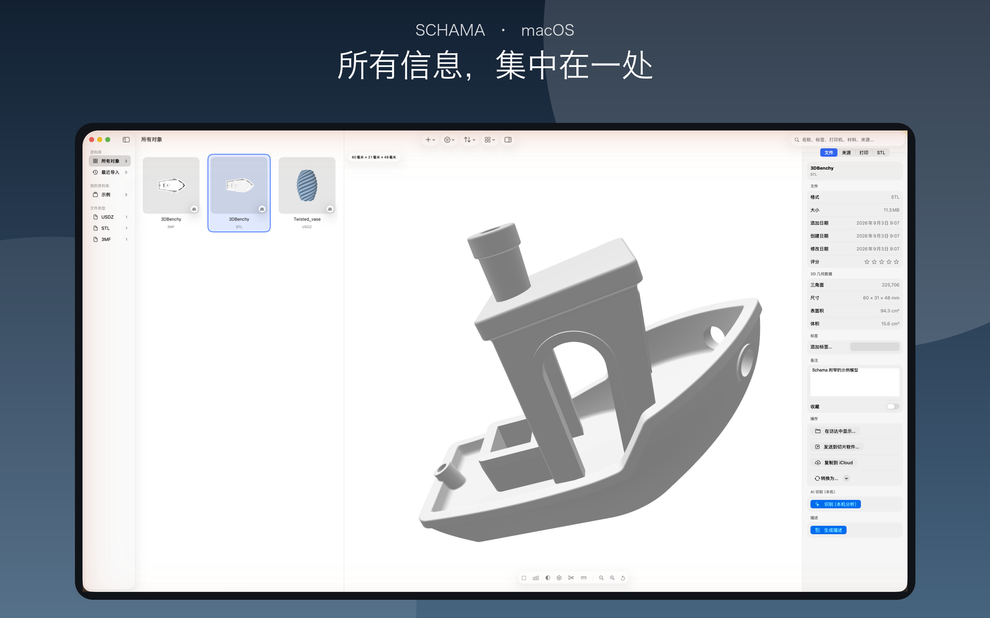This screenshot has height=618, width=990.
Task: Toggle the half-circle shading mode icon
Action: pos(548,578)
